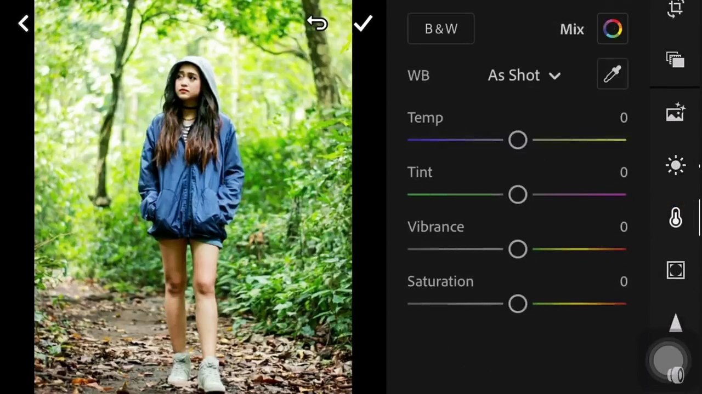Click the Saturation label text
Image resolution: width=702 pixels, height=394 pixels.
point(440,281)
